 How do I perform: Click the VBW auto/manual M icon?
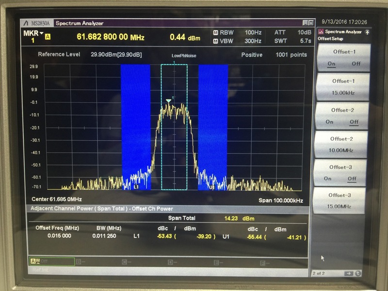[x=215, y=41]
